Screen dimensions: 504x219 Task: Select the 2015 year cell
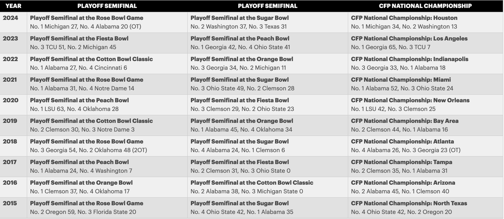(10, 203)
